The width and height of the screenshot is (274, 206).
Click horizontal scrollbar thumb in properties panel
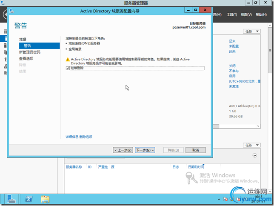click(x=216, y=126)
